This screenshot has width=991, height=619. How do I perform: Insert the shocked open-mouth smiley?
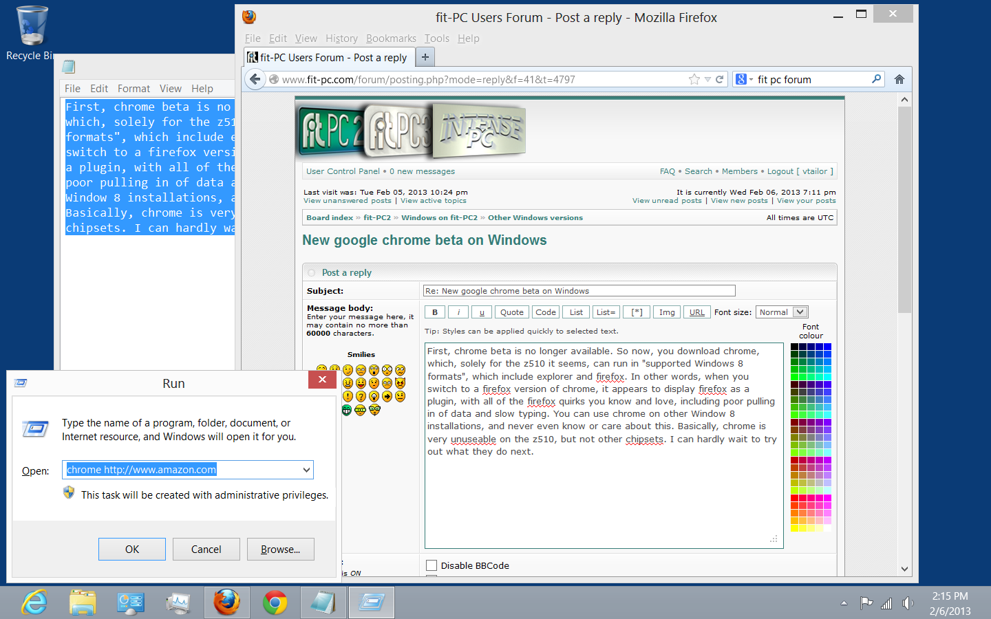click(x=374, y=370)
